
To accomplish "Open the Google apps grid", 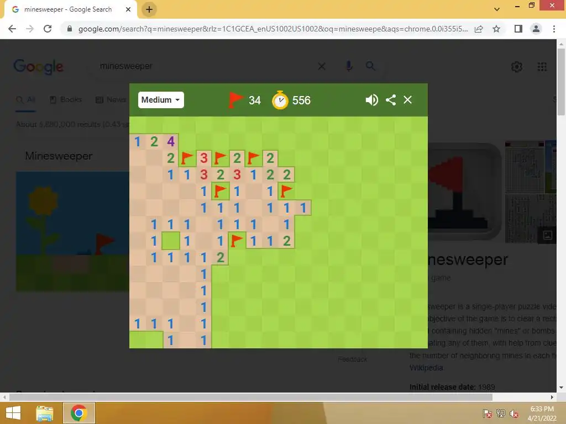I will point(542,67).
